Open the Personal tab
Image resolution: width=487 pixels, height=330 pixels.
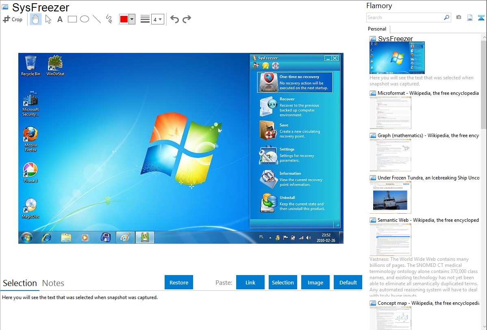[x=377, y=29]
